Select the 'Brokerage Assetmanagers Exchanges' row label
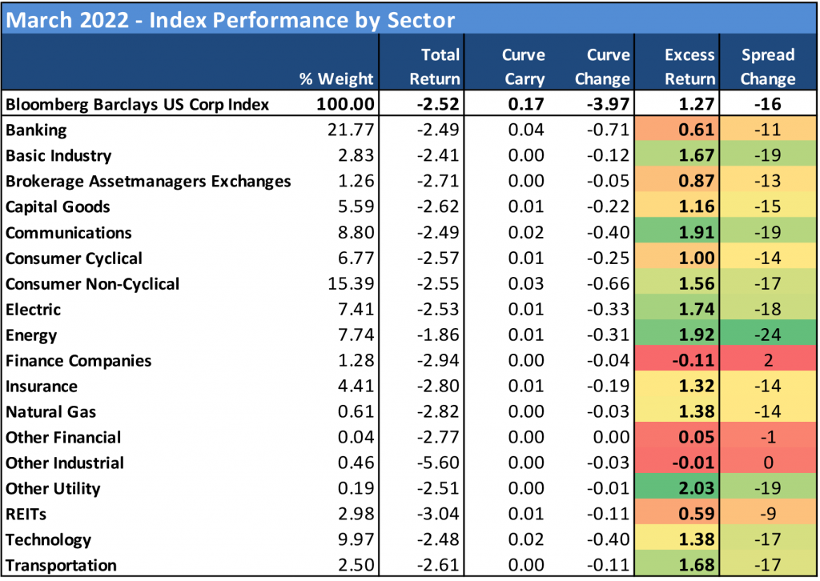The height and width of the screenshot is (581, 820). pyautogui.click(x=148, y=181)
